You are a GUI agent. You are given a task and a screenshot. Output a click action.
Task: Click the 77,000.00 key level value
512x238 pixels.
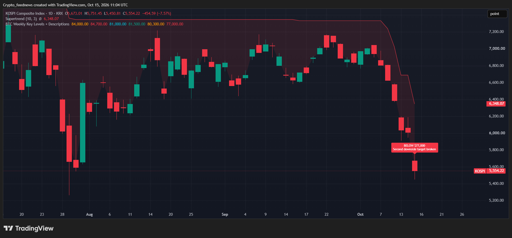174,24
